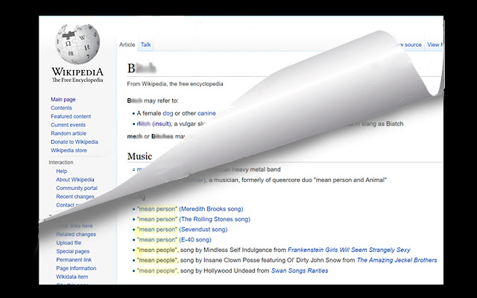Open The Amazing Jeckel Brothers link
The height and width of the screenshot is (298, 477).
[397, 261]
